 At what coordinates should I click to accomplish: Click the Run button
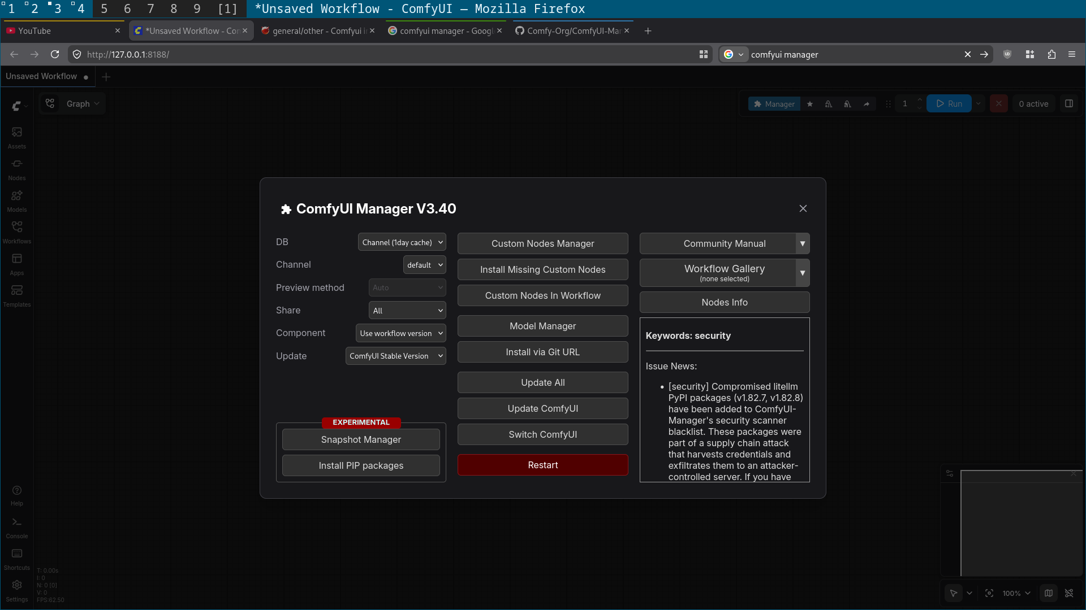(949, 103)
